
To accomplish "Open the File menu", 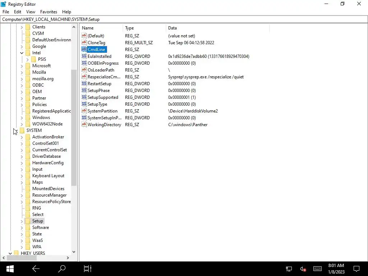I will (6, 12).
